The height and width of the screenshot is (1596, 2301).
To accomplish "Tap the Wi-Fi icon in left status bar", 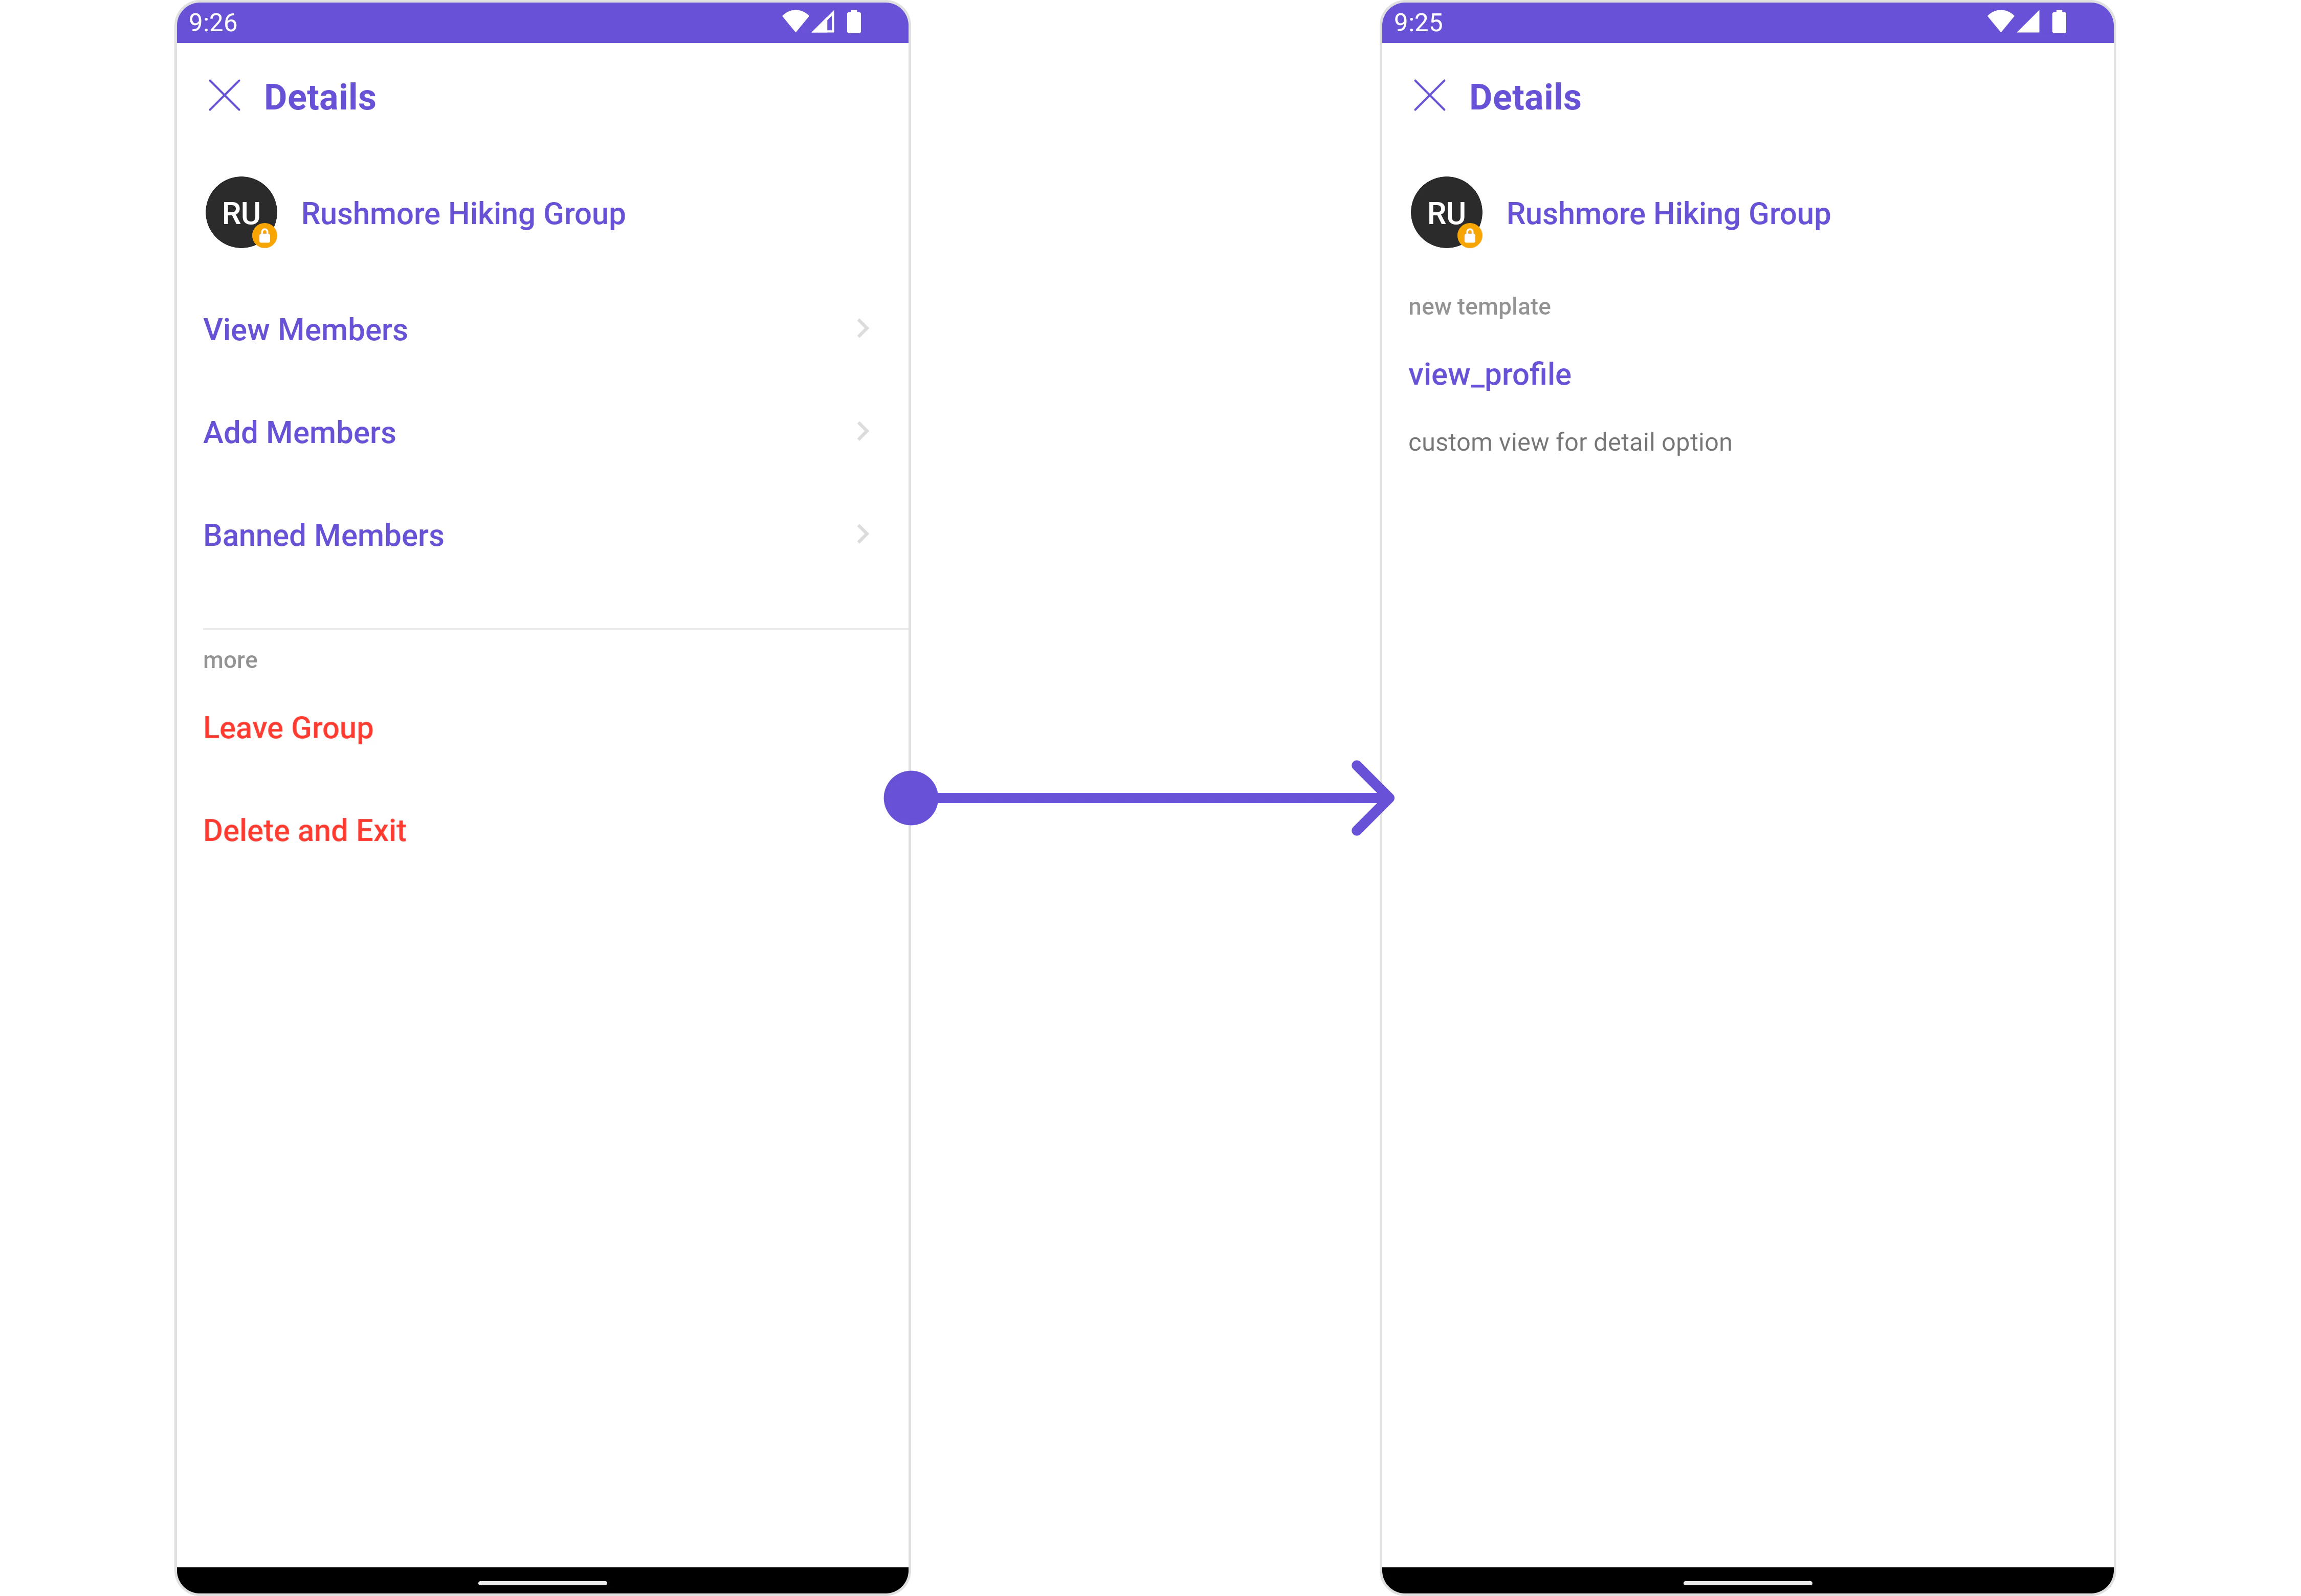I will [795, 22].
